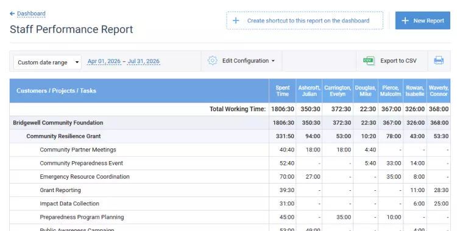
Task: Click the 52:40 spent time value
Action: pos(287,163)
